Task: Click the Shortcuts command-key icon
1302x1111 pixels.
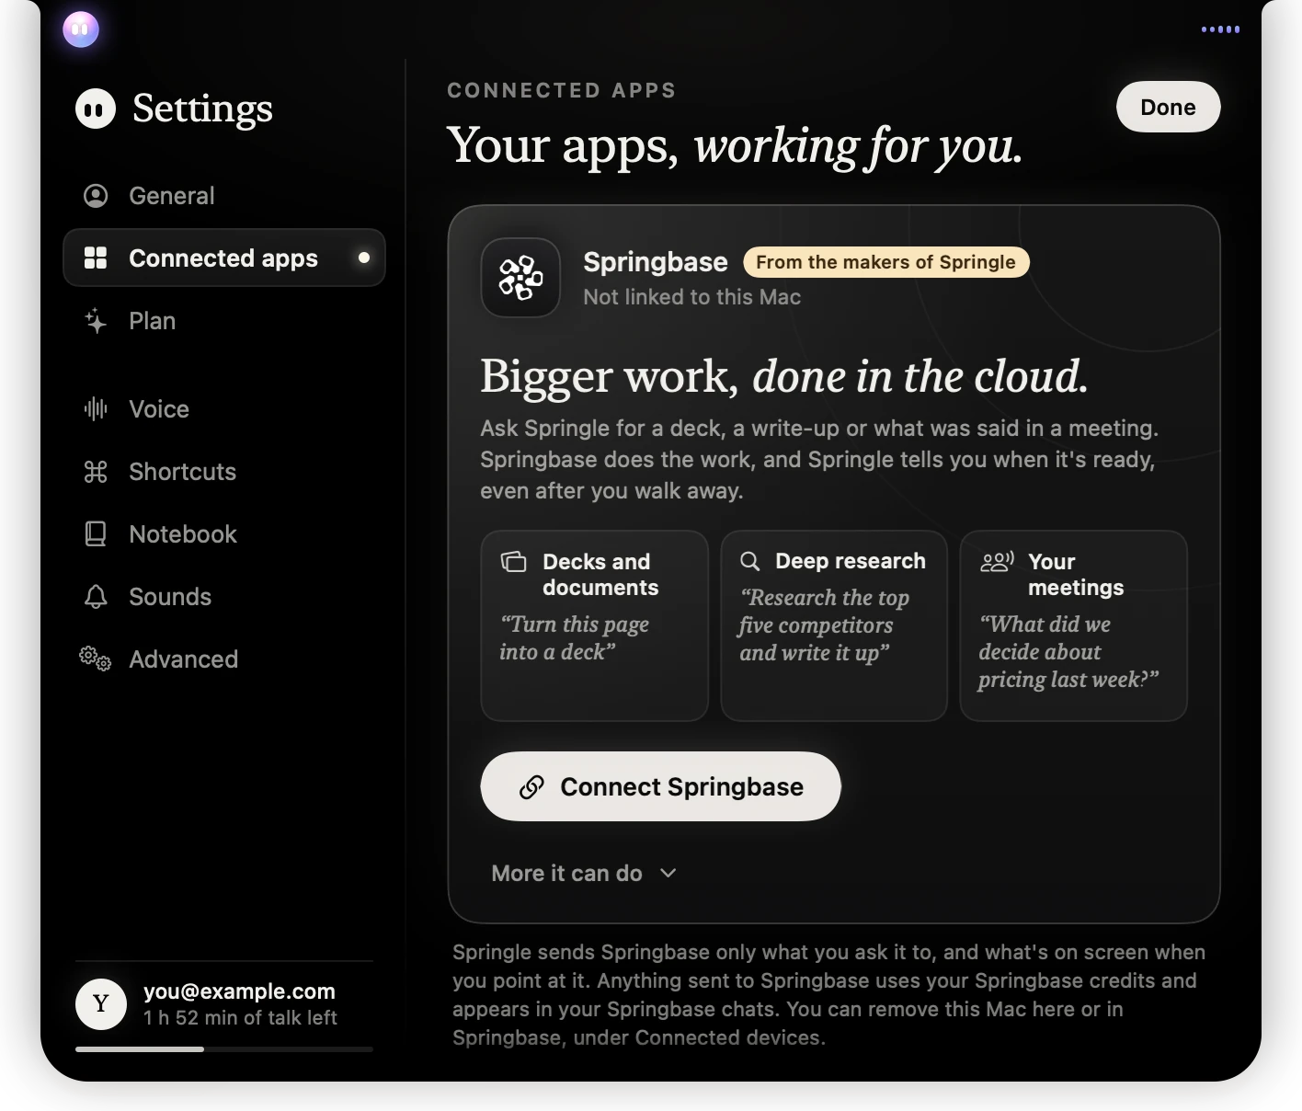Action: (96, 472)
